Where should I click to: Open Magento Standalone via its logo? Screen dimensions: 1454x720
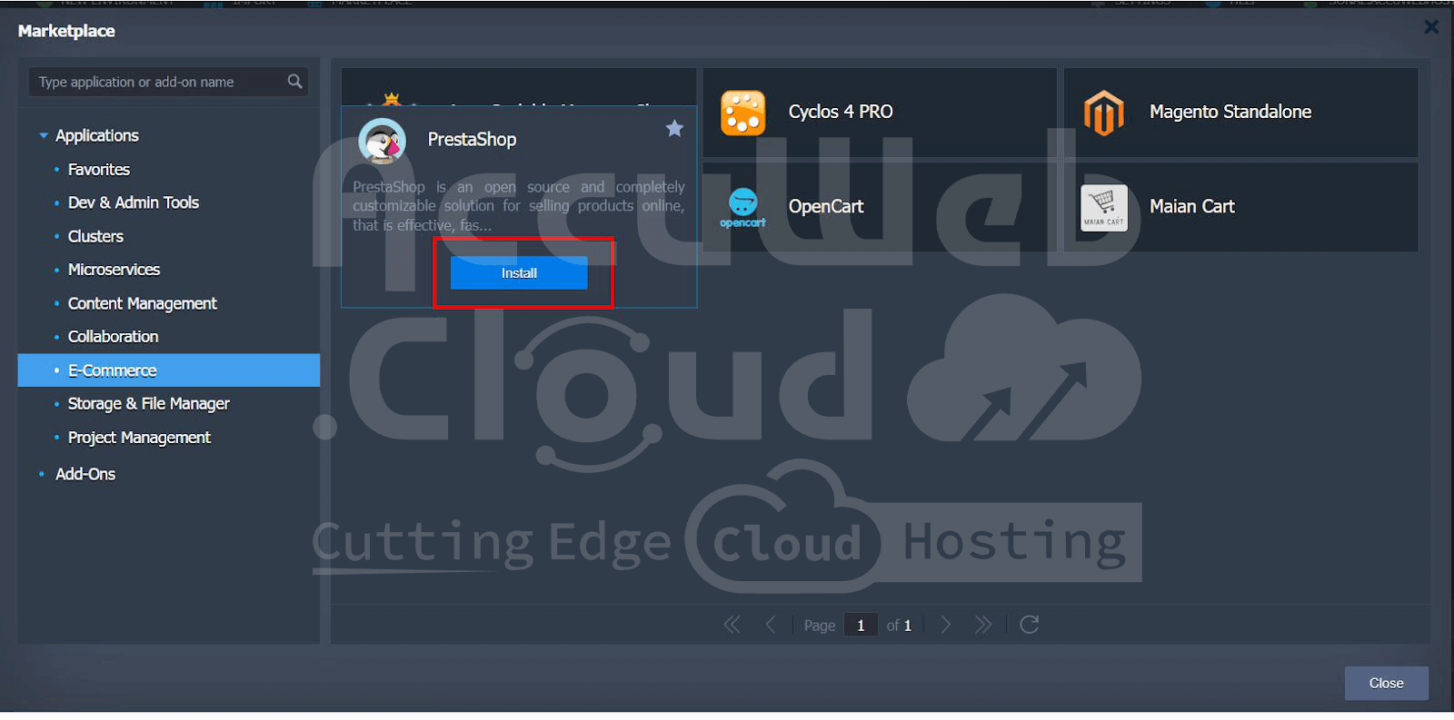1103,113
